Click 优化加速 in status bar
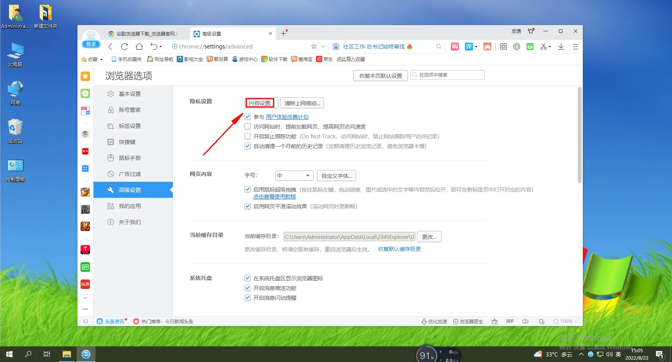 point(434,321)
